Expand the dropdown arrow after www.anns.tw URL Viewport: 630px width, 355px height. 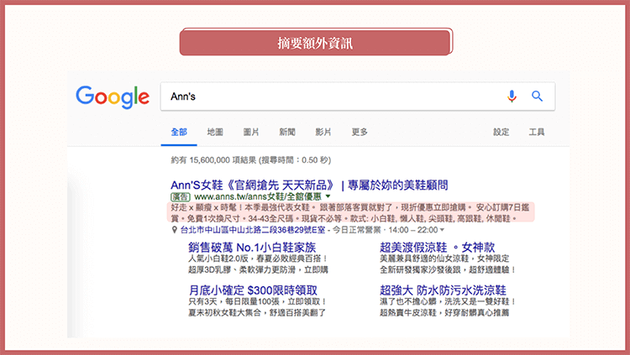pyautogui.click(x=328, y=196)
